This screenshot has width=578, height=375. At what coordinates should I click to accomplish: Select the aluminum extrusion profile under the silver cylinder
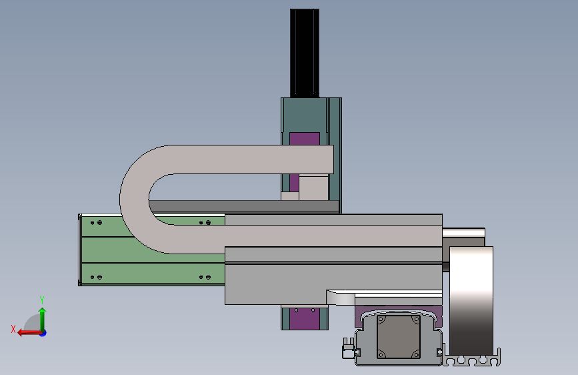point(471,359)
